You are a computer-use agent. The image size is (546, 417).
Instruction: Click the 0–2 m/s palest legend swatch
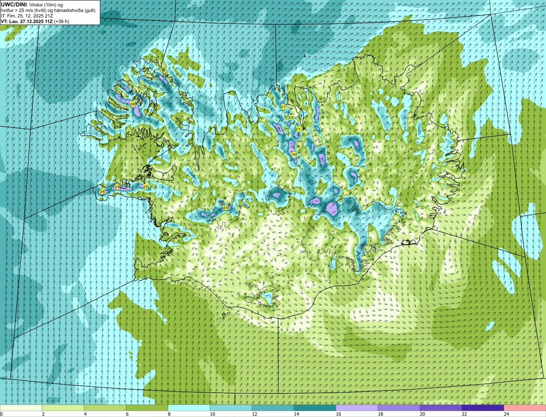(x=21, y=408)
